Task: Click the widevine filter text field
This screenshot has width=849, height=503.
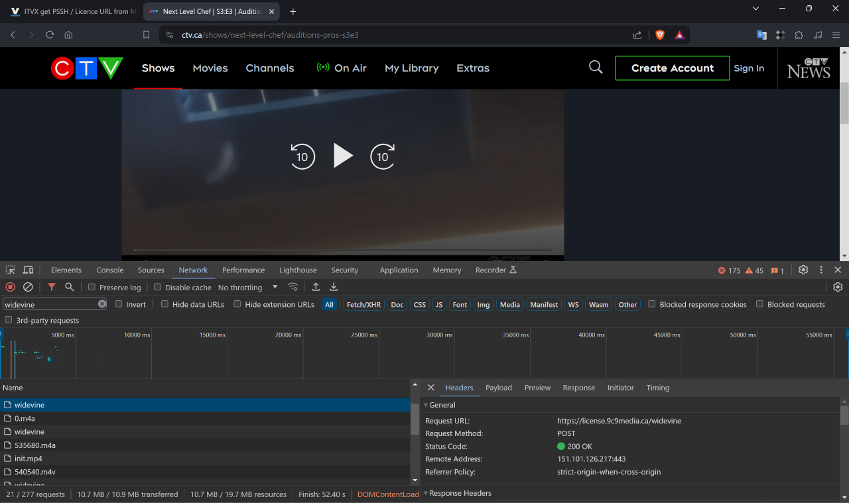Action: click(x=50, y=304)
